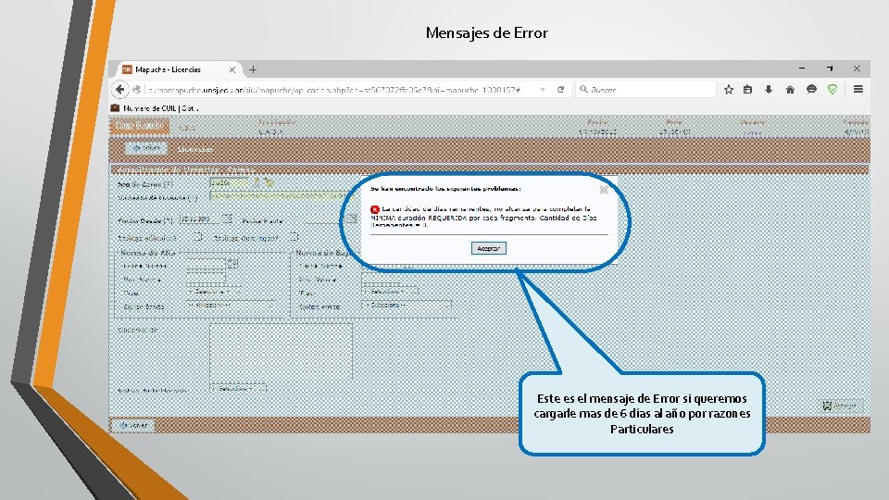Select the Mapuche - Licencias tab
The image size is (889, 500).
pos(179,69)
